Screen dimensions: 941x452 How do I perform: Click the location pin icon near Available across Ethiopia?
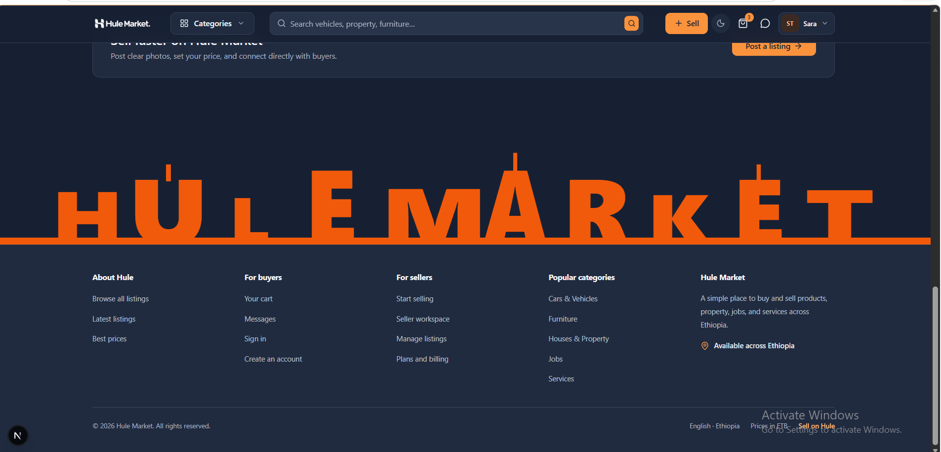coord(705,346)
